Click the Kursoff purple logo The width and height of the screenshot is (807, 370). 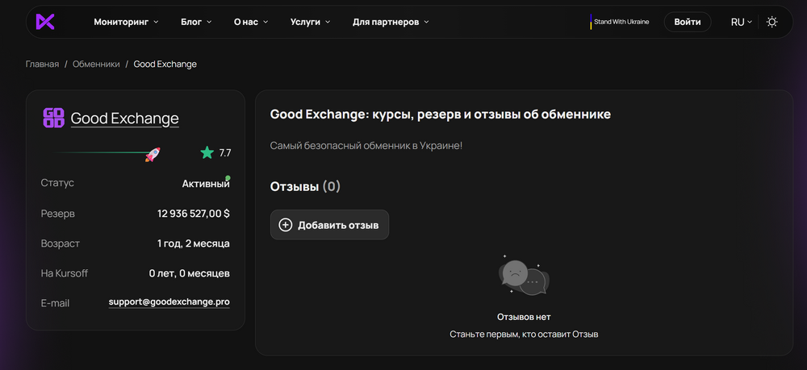[44, 22]
